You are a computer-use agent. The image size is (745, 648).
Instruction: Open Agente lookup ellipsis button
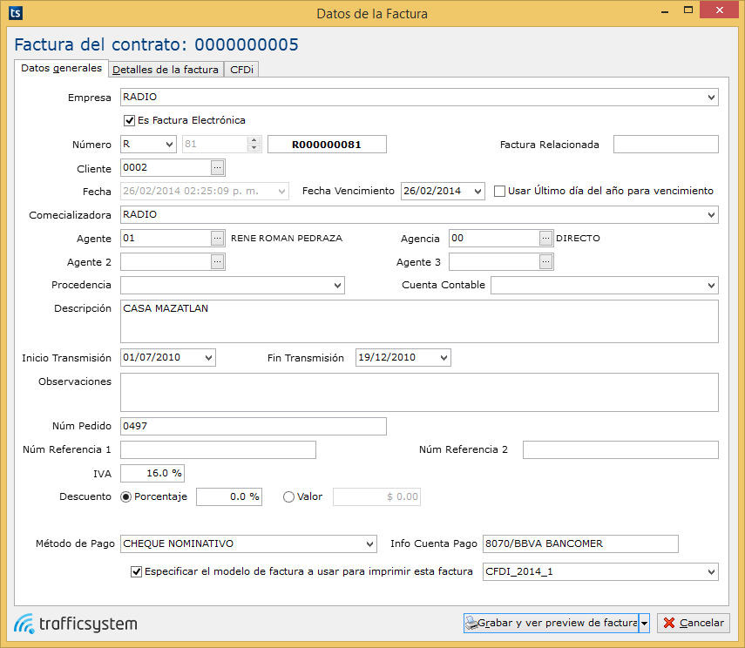coord(217,238)
